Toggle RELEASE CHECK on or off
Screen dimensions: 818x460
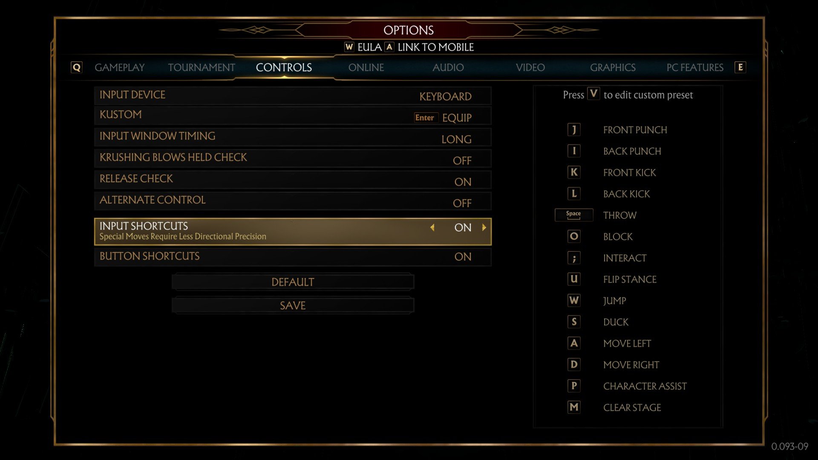[462, 181]
